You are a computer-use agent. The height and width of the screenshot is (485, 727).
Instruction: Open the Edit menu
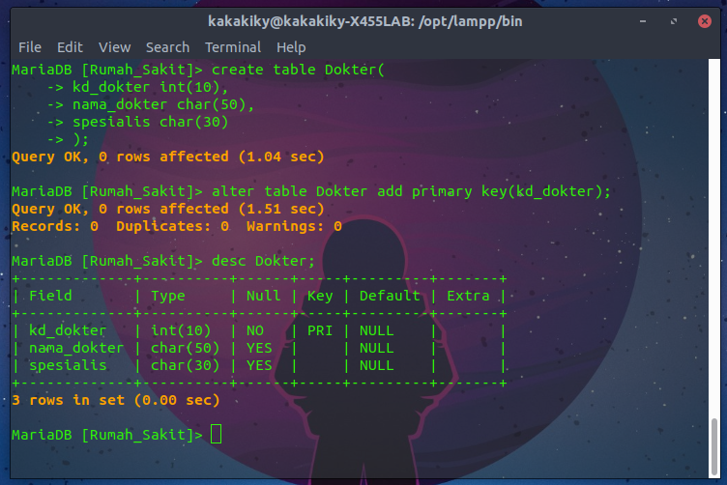70,47
